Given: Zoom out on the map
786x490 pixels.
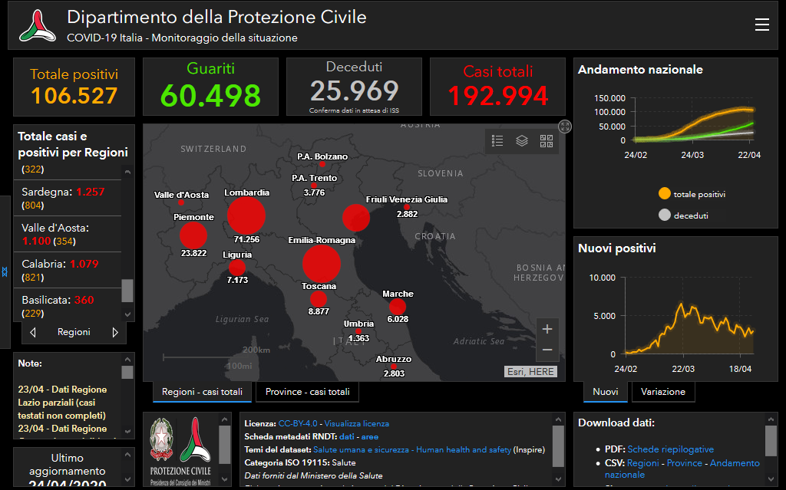Looking at the screenshot, I should 547,350.
